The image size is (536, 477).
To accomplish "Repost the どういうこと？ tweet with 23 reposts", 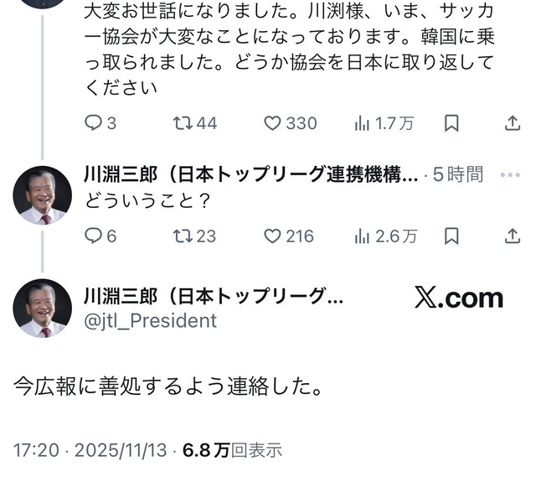I will coord(194,236).
